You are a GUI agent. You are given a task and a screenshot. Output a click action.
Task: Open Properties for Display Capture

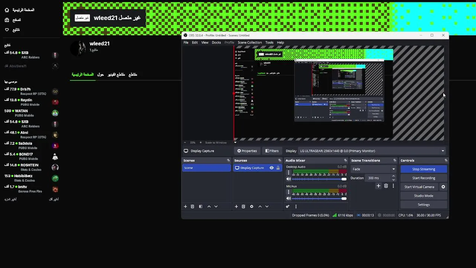pos(247,151)
